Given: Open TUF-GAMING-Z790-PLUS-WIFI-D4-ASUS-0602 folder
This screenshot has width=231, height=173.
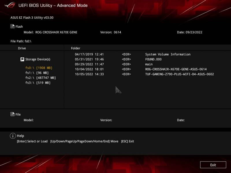Looking at the screenshot, I should coord(179,74).
